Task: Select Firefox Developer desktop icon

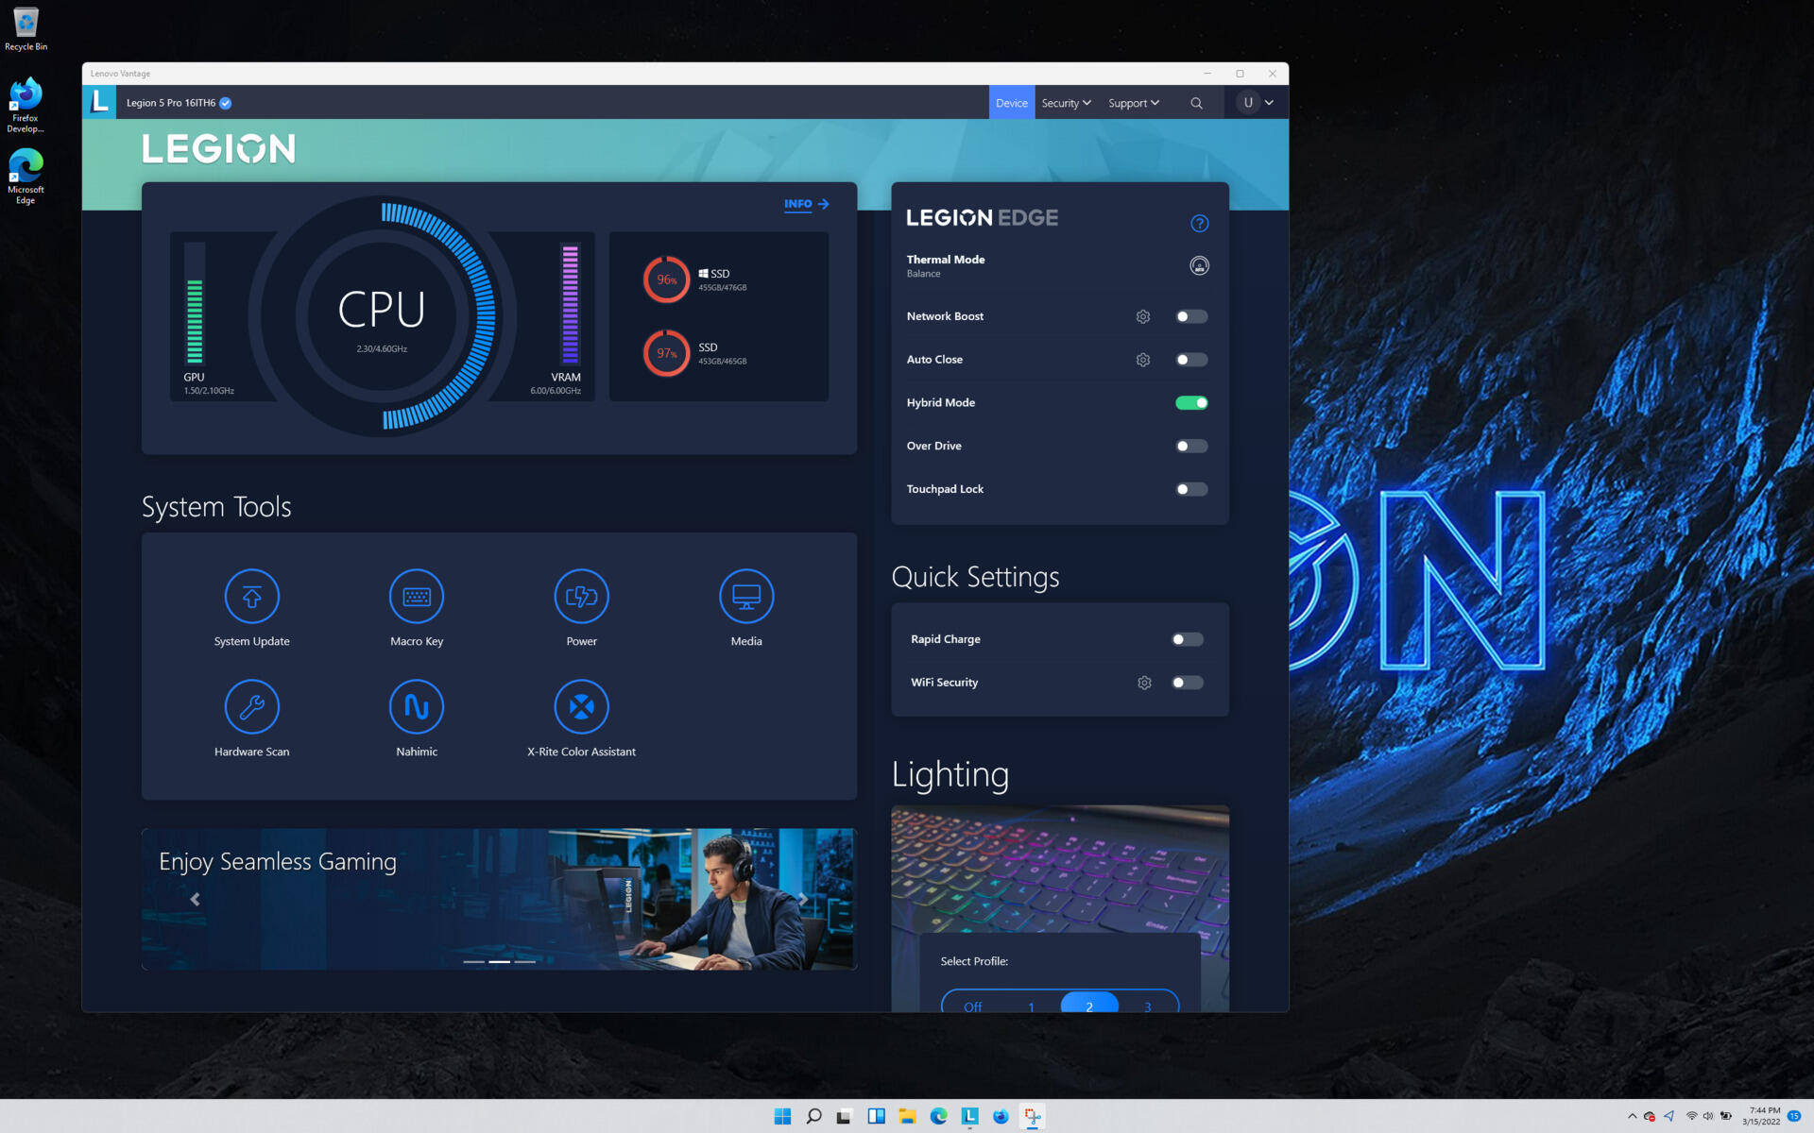Action: coord(26,104)
